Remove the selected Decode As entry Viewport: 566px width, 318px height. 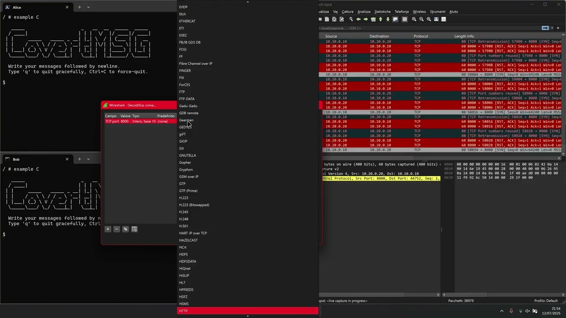117,229
